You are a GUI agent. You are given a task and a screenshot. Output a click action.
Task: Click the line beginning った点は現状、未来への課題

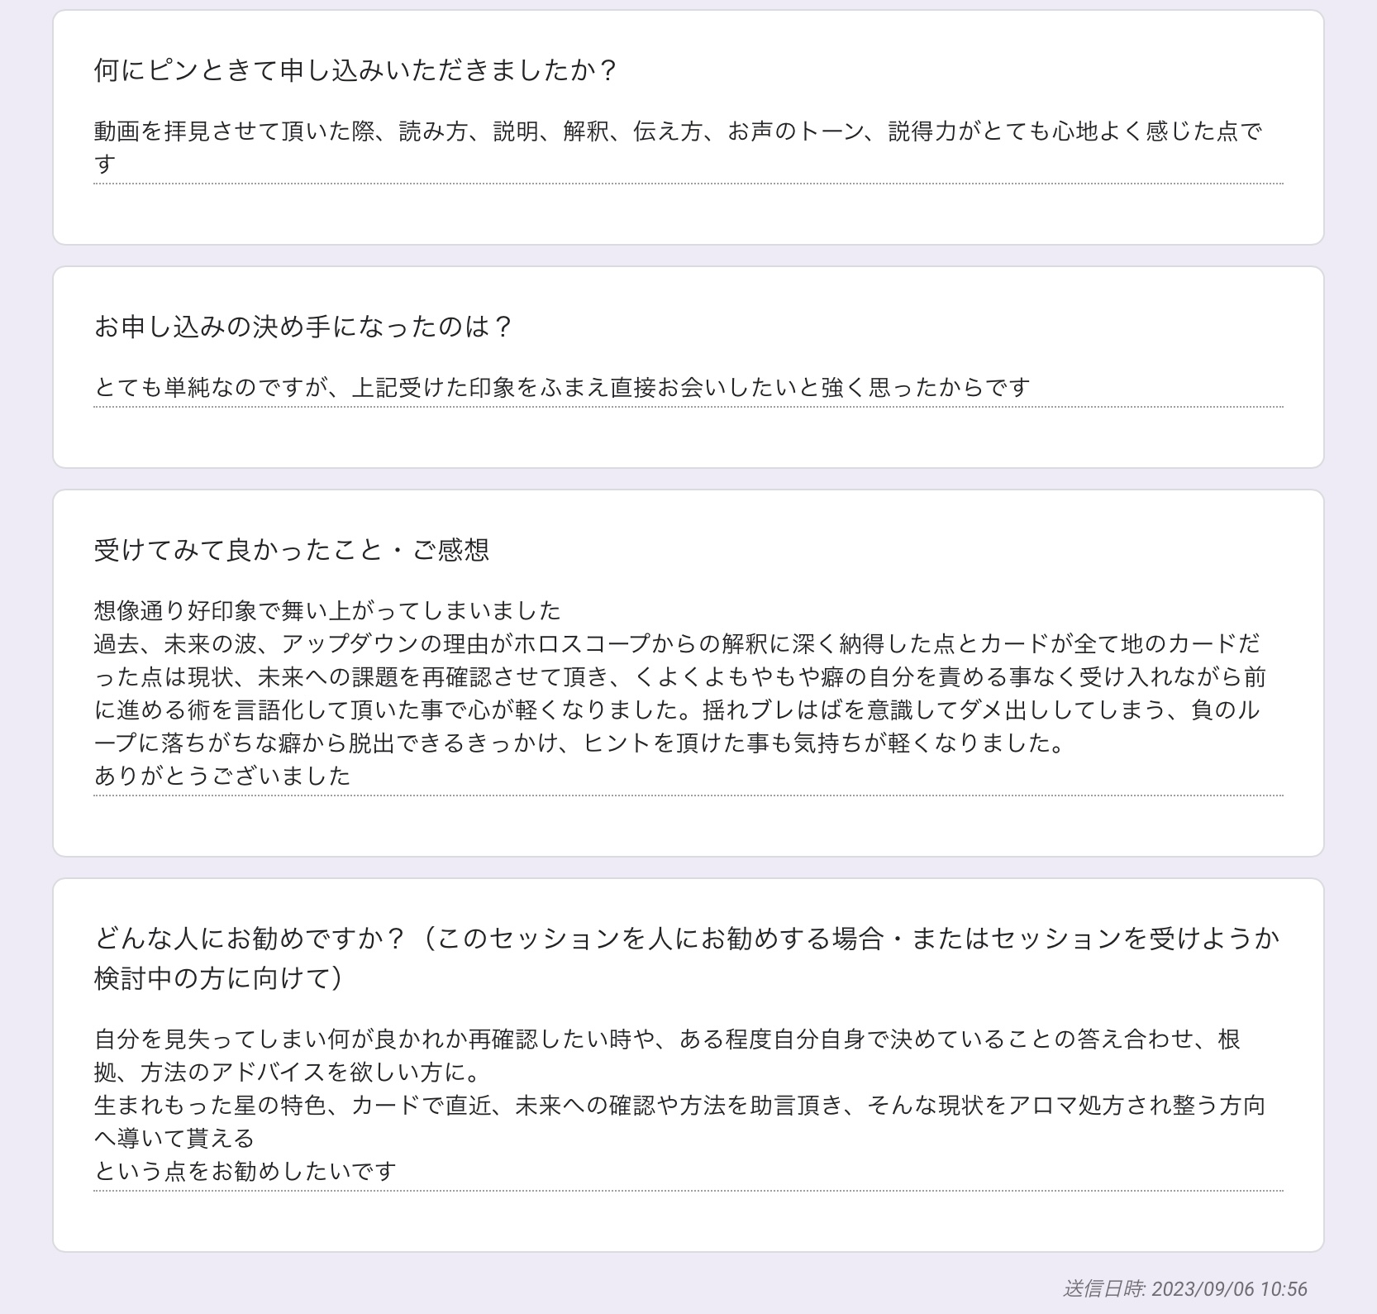pyautogui.click(x=679, y=677)
